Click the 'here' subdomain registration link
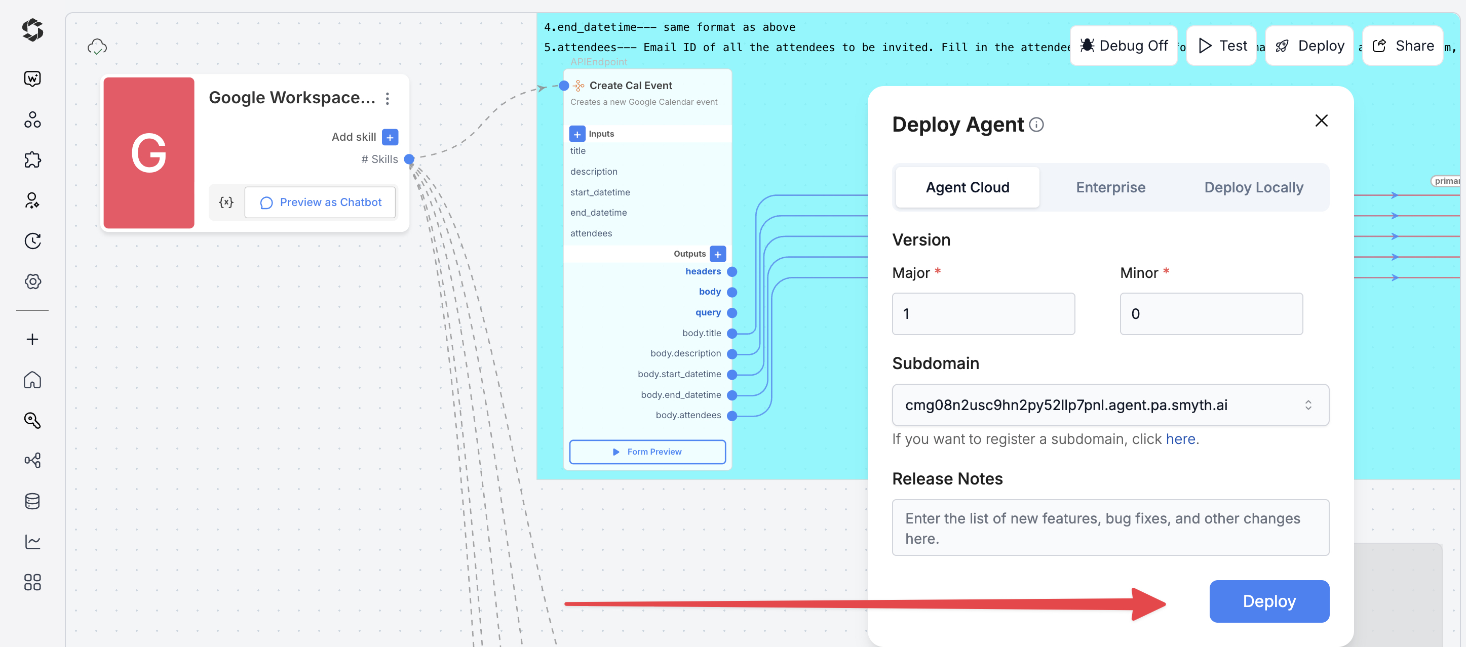1466x647 pixels. click(x=1180, y=439)
